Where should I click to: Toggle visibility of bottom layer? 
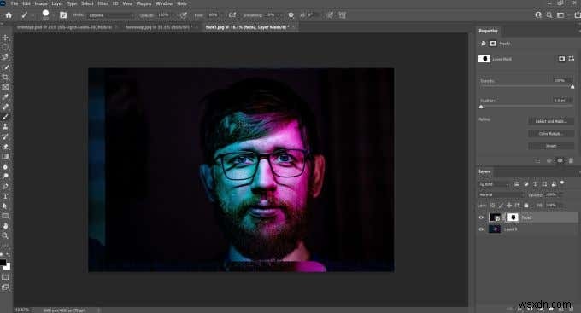[x=481, y=229]
